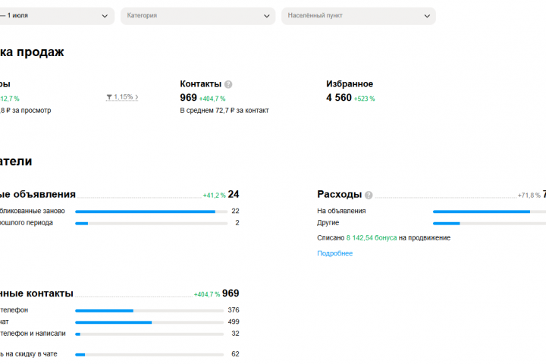Click the Расходы section heading
The height and width of the screenshot is (364, 546).
(x=339, y=194)
